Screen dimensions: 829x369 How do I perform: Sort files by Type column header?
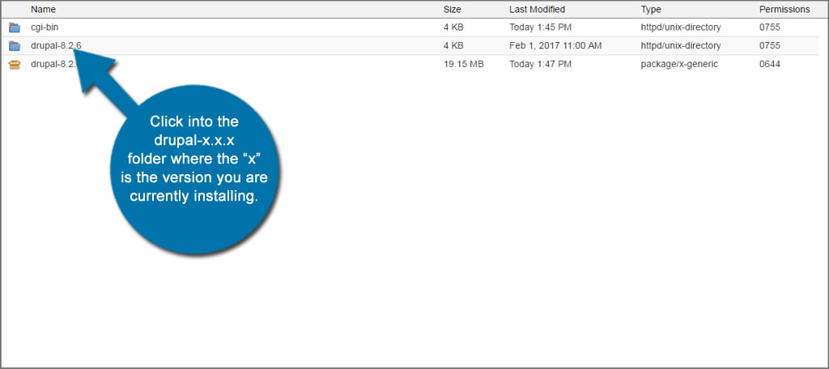(x=651, y=10)
